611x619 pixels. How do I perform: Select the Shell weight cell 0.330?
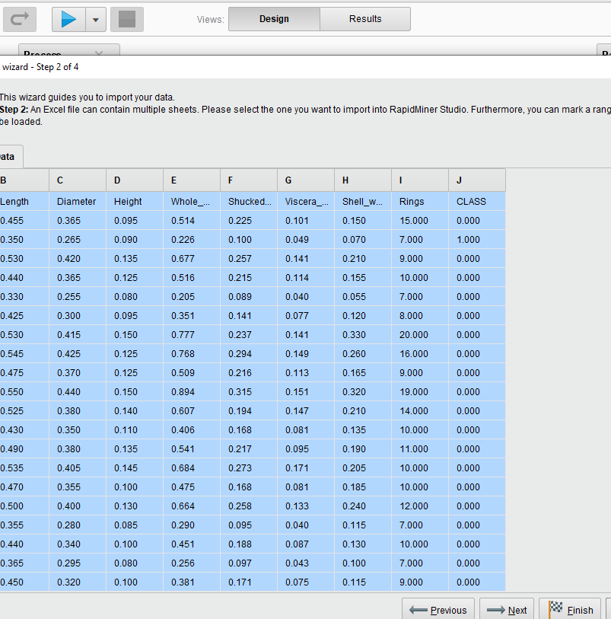click(x=363, y=335)
